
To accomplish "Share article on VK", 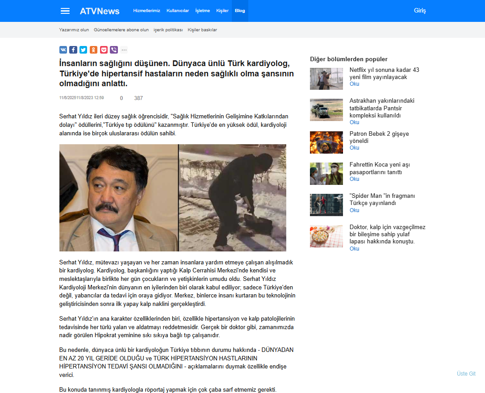I will pyautogui.click(x=63, y=50).
